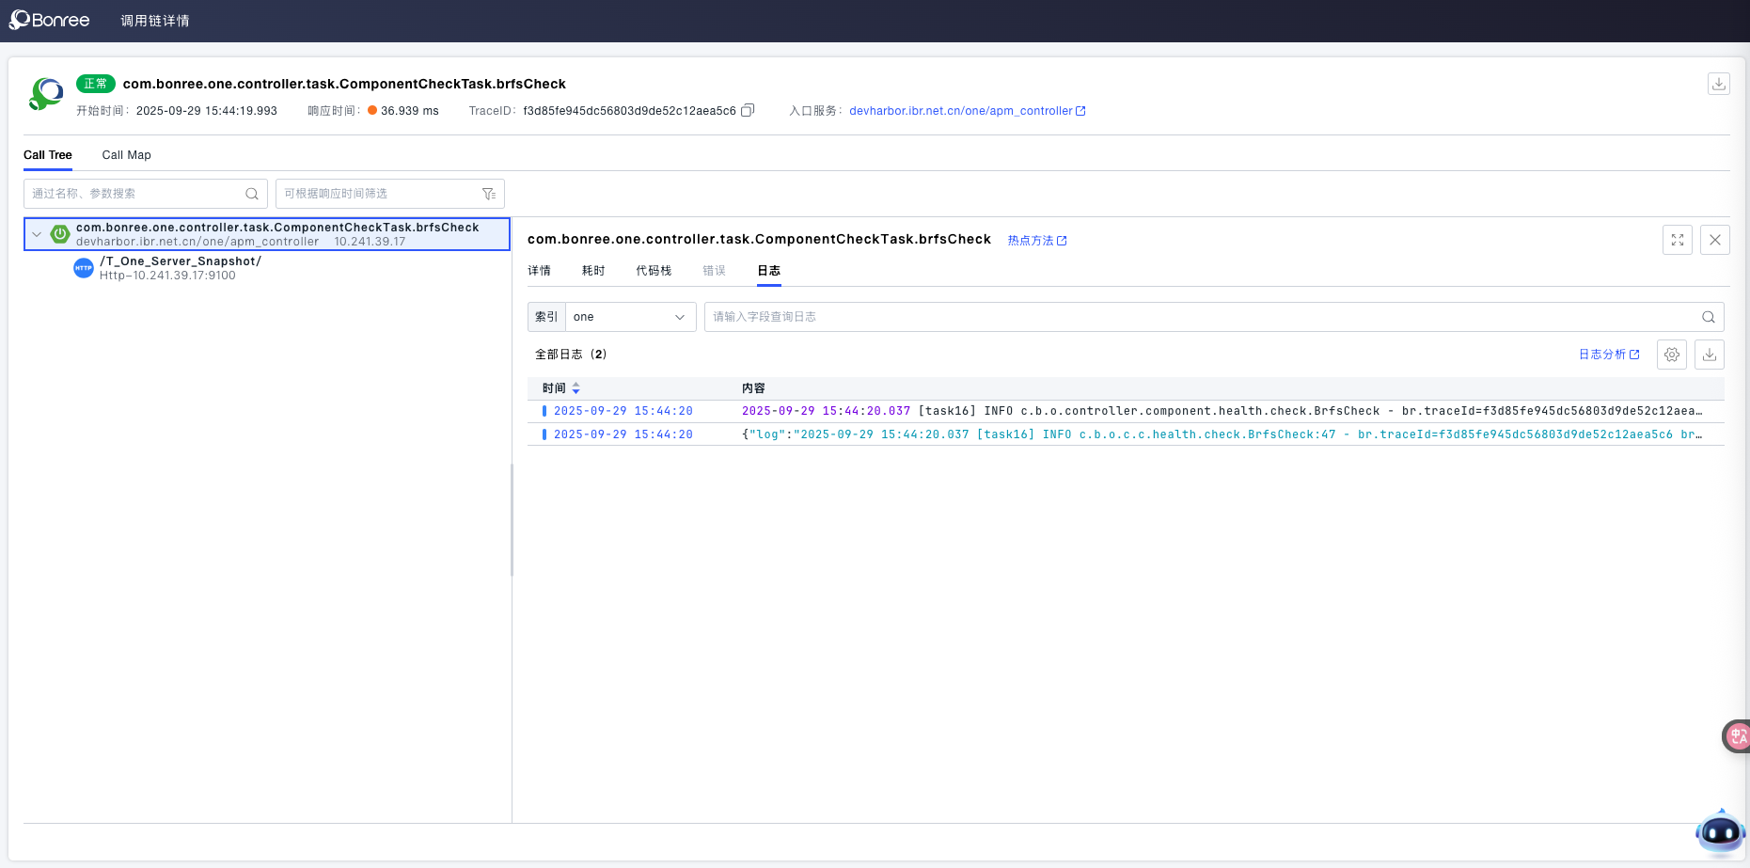The height and width of the screenshot is (868, 1750).
Task: Open the index dropdown showing one
Action: (x=629, y=317)
